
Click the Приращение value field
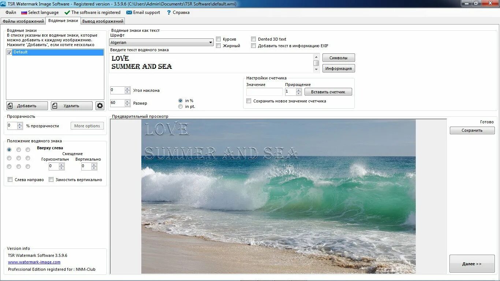tap(291, 92)
